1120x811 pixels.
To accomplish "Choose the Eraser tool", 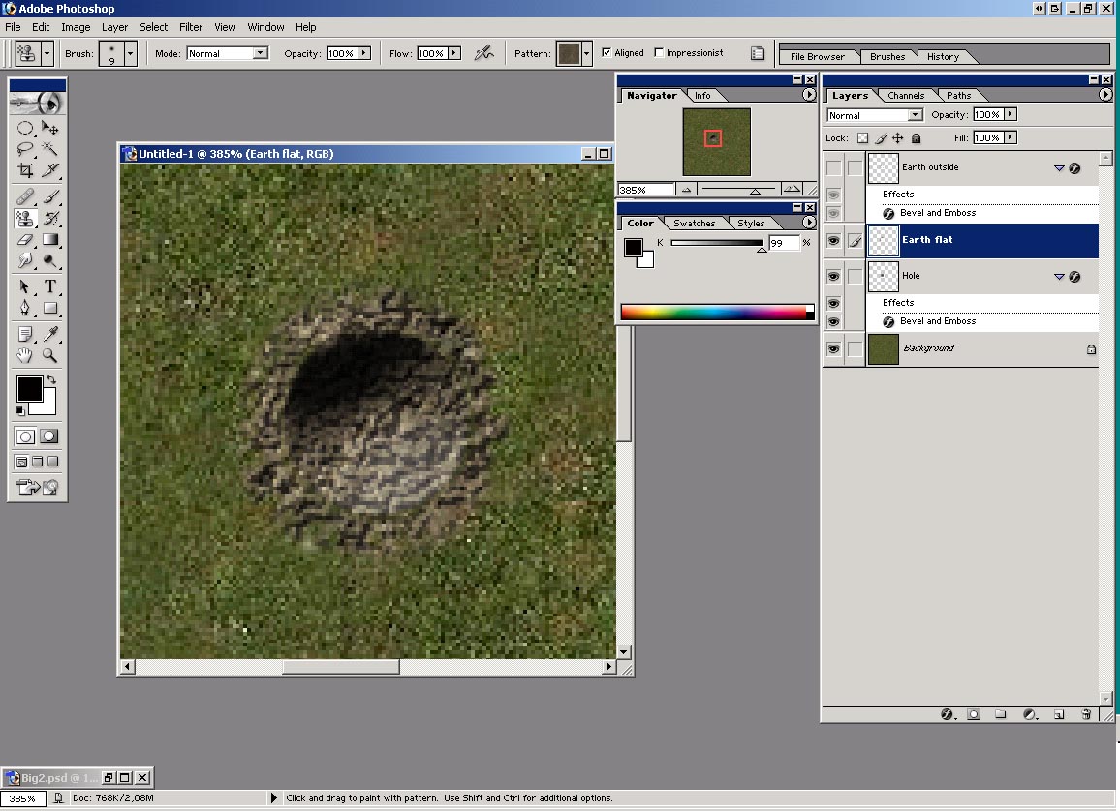I will [26, 239].
